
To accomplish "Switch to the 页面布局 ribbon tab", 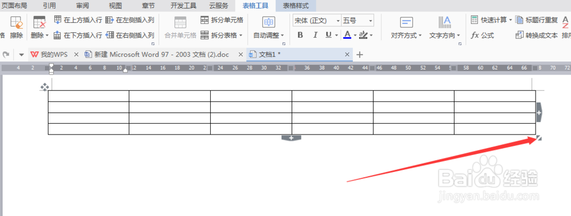I will click(14, 6).
